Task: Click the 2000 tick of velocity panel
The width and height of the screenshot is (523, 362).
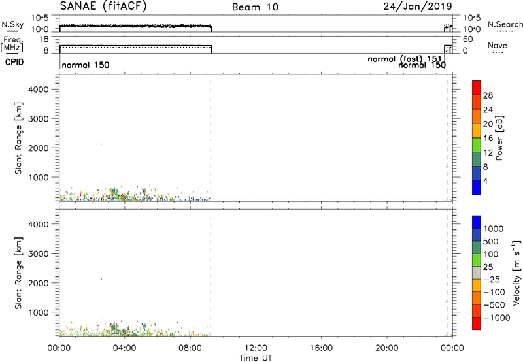Action: (x=39, y=283)
